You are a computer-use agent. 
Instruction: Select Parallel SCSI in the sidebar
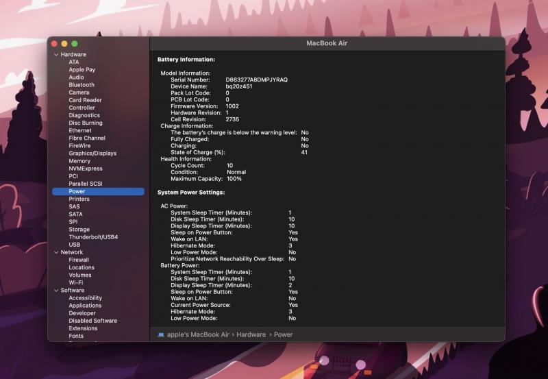click(x=86, y=184)
